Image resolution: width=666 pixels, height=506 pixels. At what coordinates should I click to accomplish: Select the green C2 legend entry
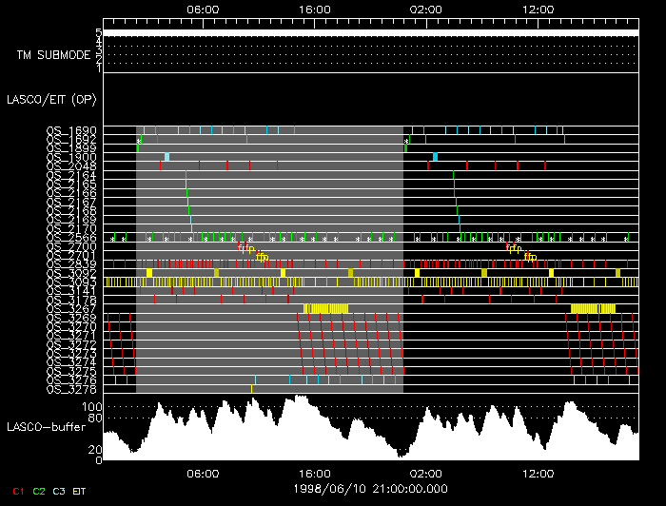pyautogui.click(x=39, y=490)
